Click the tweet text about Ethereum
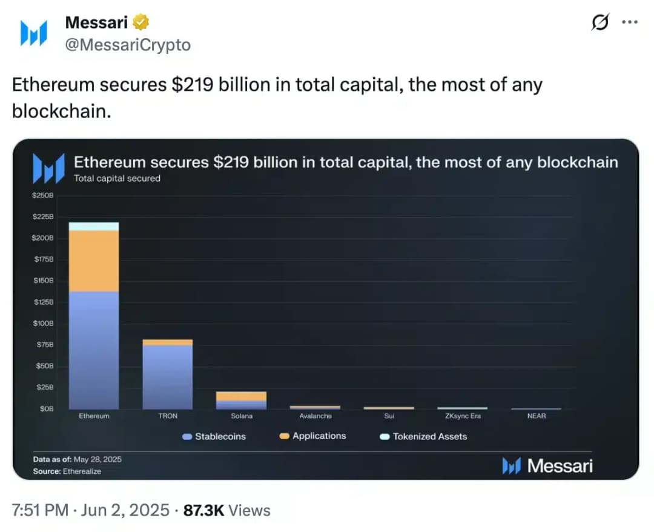The height and width of the screenshot is (532, 654). pyautogui.click(x=277, y=98)
